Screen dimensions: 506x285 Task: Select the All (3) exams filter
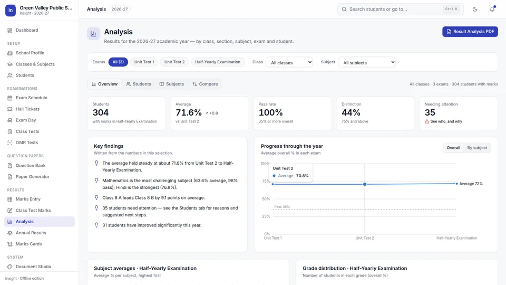[x=118, y=62]
